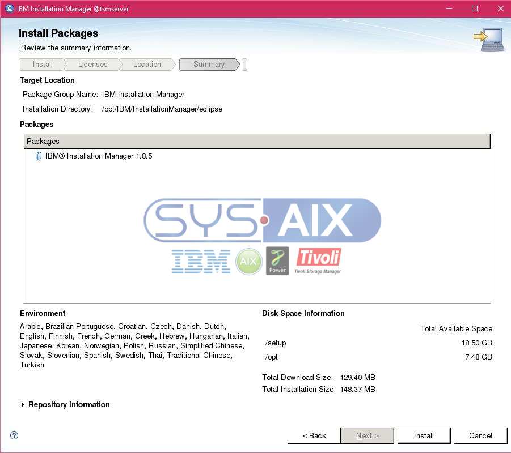Click the IBM Installation Manager title bar icon
Screen dimensions: 511x453
coord(10,9)
